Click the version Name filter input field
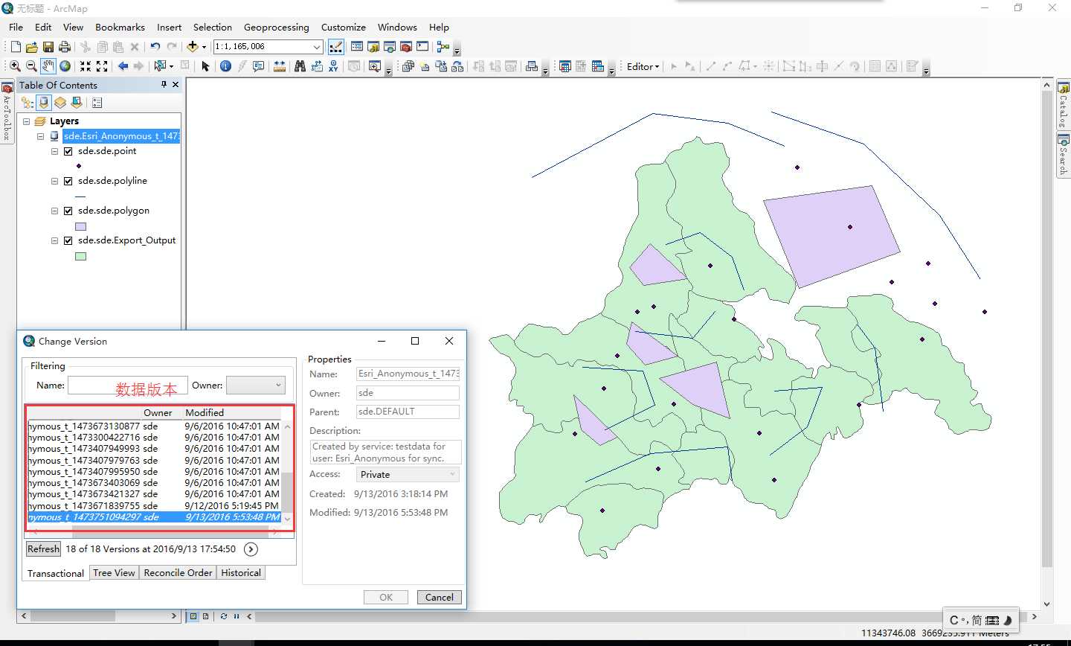Image resolution: width=1071 pixels, height=646 pixels. (128, 385)
